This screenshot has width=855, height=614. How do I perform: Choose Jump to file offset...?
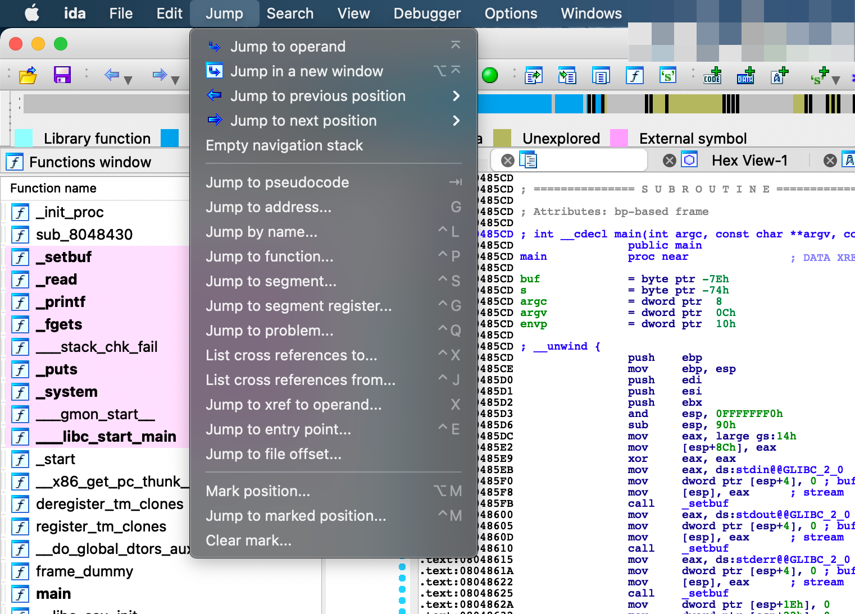[334, 454]
